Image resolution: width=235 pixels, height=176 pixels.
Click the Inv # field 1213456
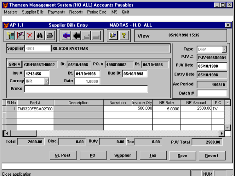coord(37,74)
